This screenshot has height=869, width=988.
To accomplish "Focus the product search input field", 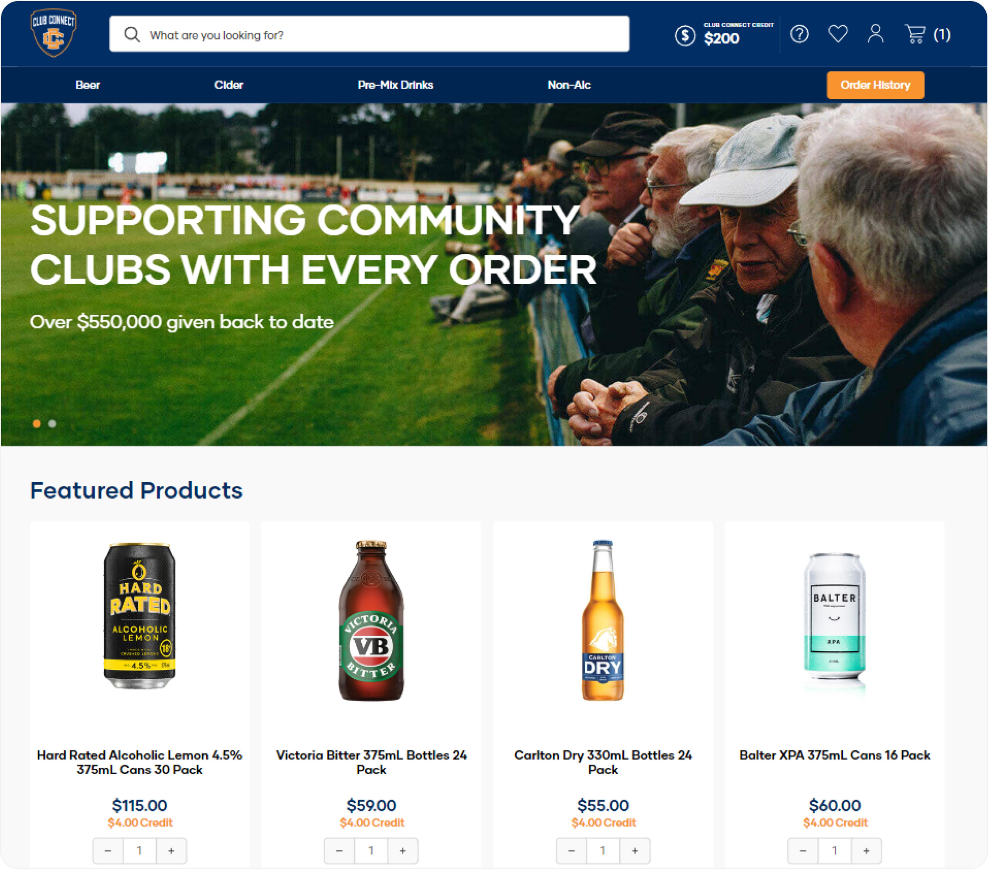I will pyautogui.click(x=369, y=34).
